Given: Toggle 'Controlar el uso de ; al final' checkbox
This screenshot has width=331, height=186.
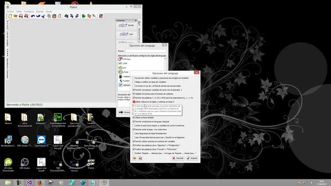Looking at the screenshot, I should [x=133, y=86].
